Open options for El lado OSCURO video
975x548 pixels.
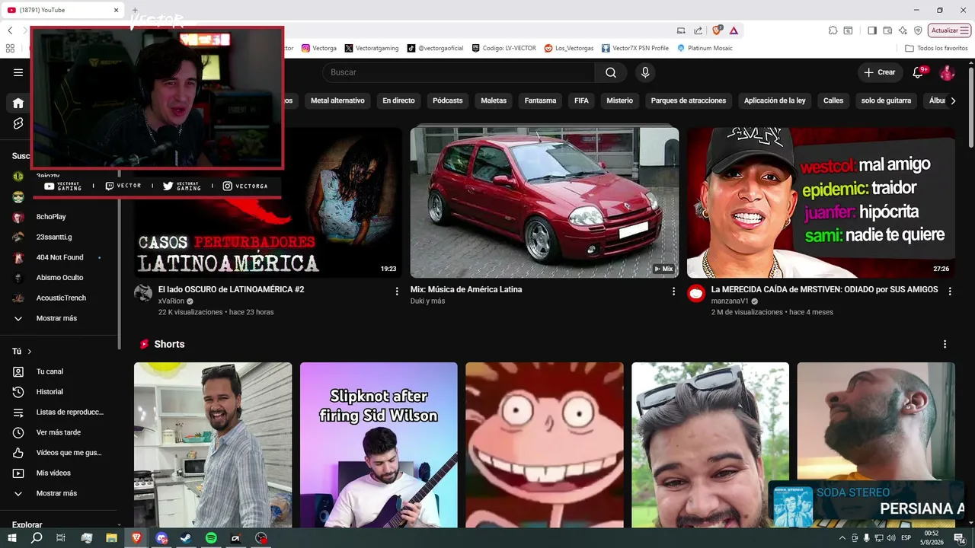pyautogui.click(x=397, y=291)
